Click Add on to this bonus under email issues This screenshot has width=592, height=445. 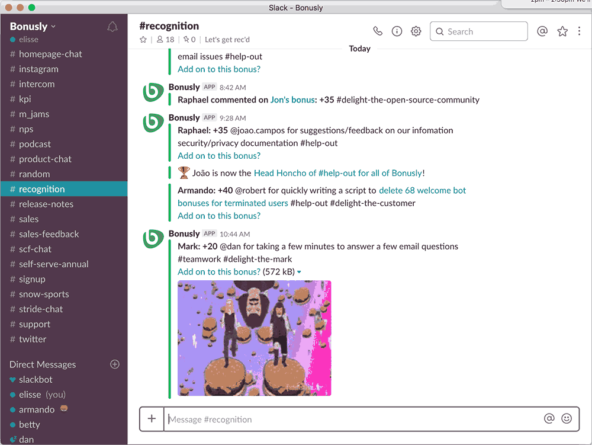219,69
